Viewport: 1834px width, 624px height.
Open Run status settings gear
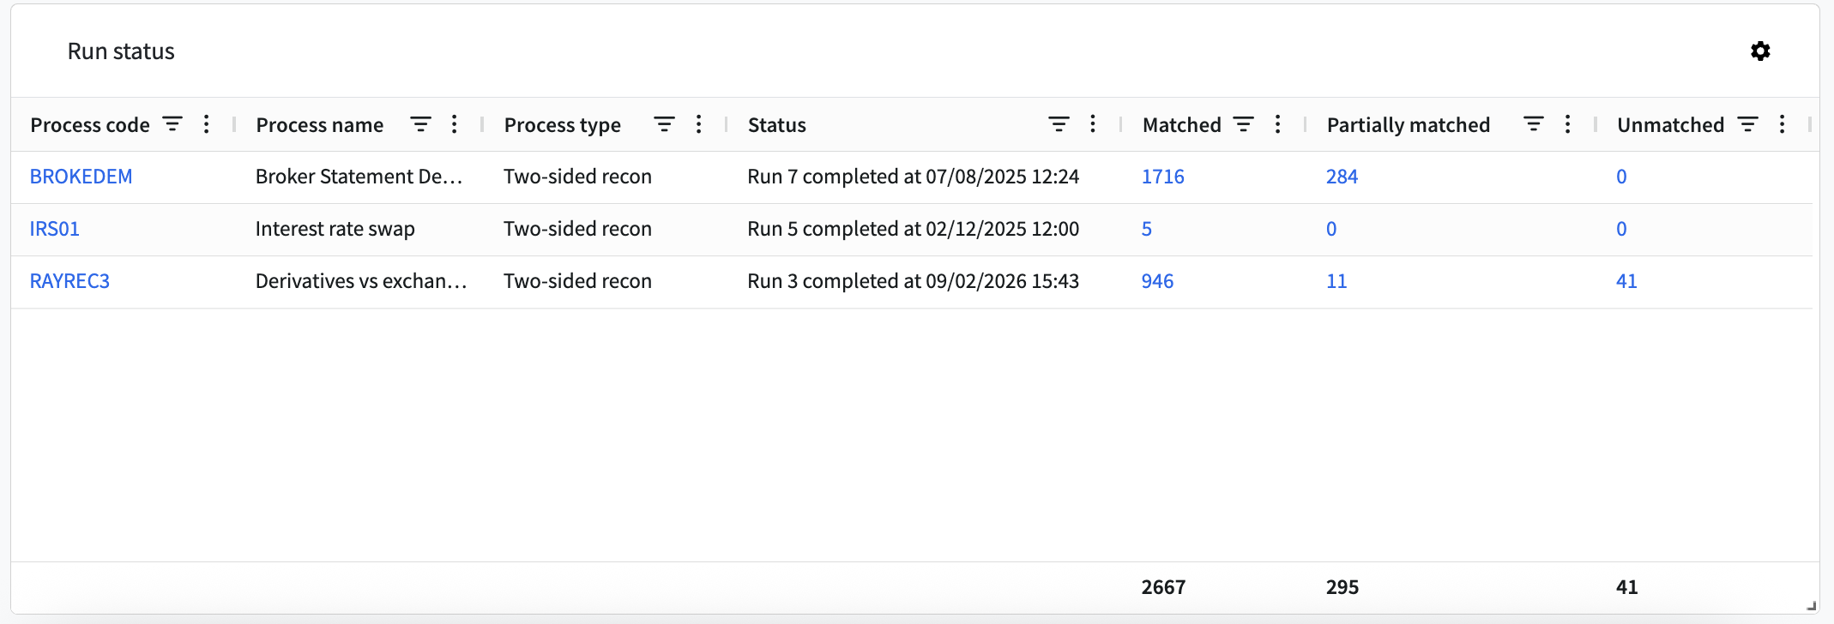click(x=1760, y=51)
